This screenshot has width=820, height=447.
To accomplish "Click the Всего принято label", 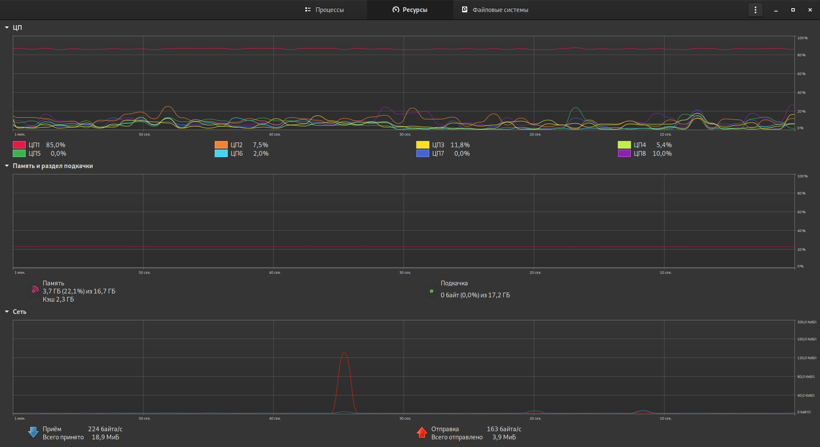I will tap(63, 437).
